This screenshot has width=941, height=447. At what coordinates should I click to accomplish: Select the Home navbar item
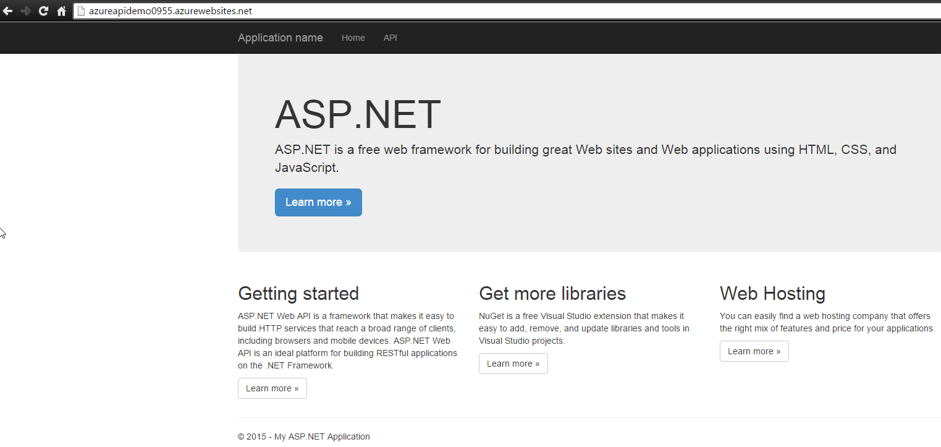(x=353, y=38)
